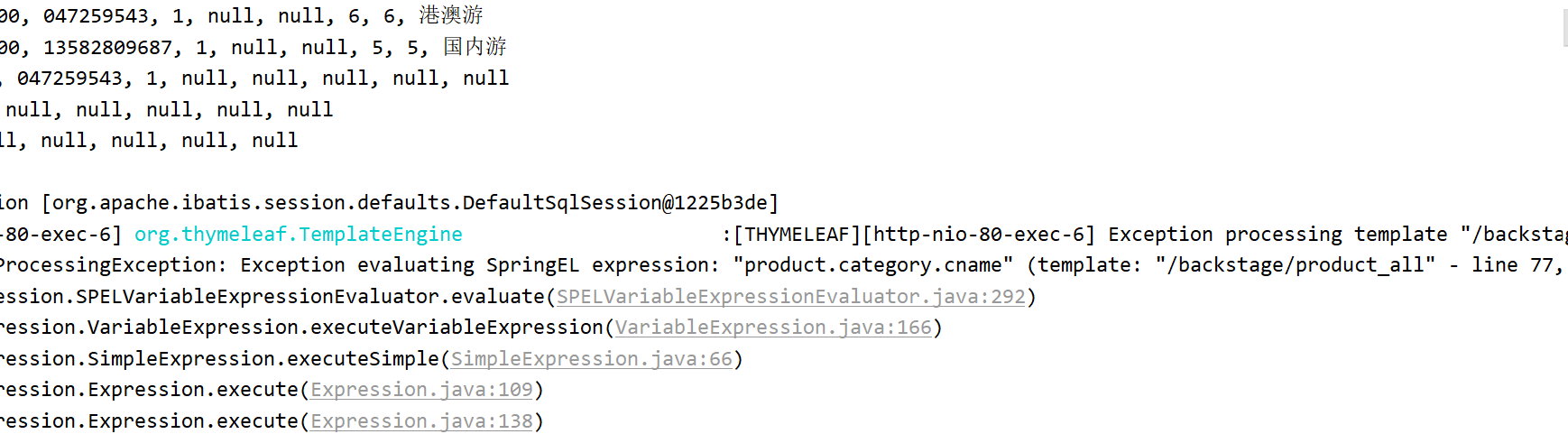Click the "Exception processing template" message

pyautogui.click(x=1278, y=235)
